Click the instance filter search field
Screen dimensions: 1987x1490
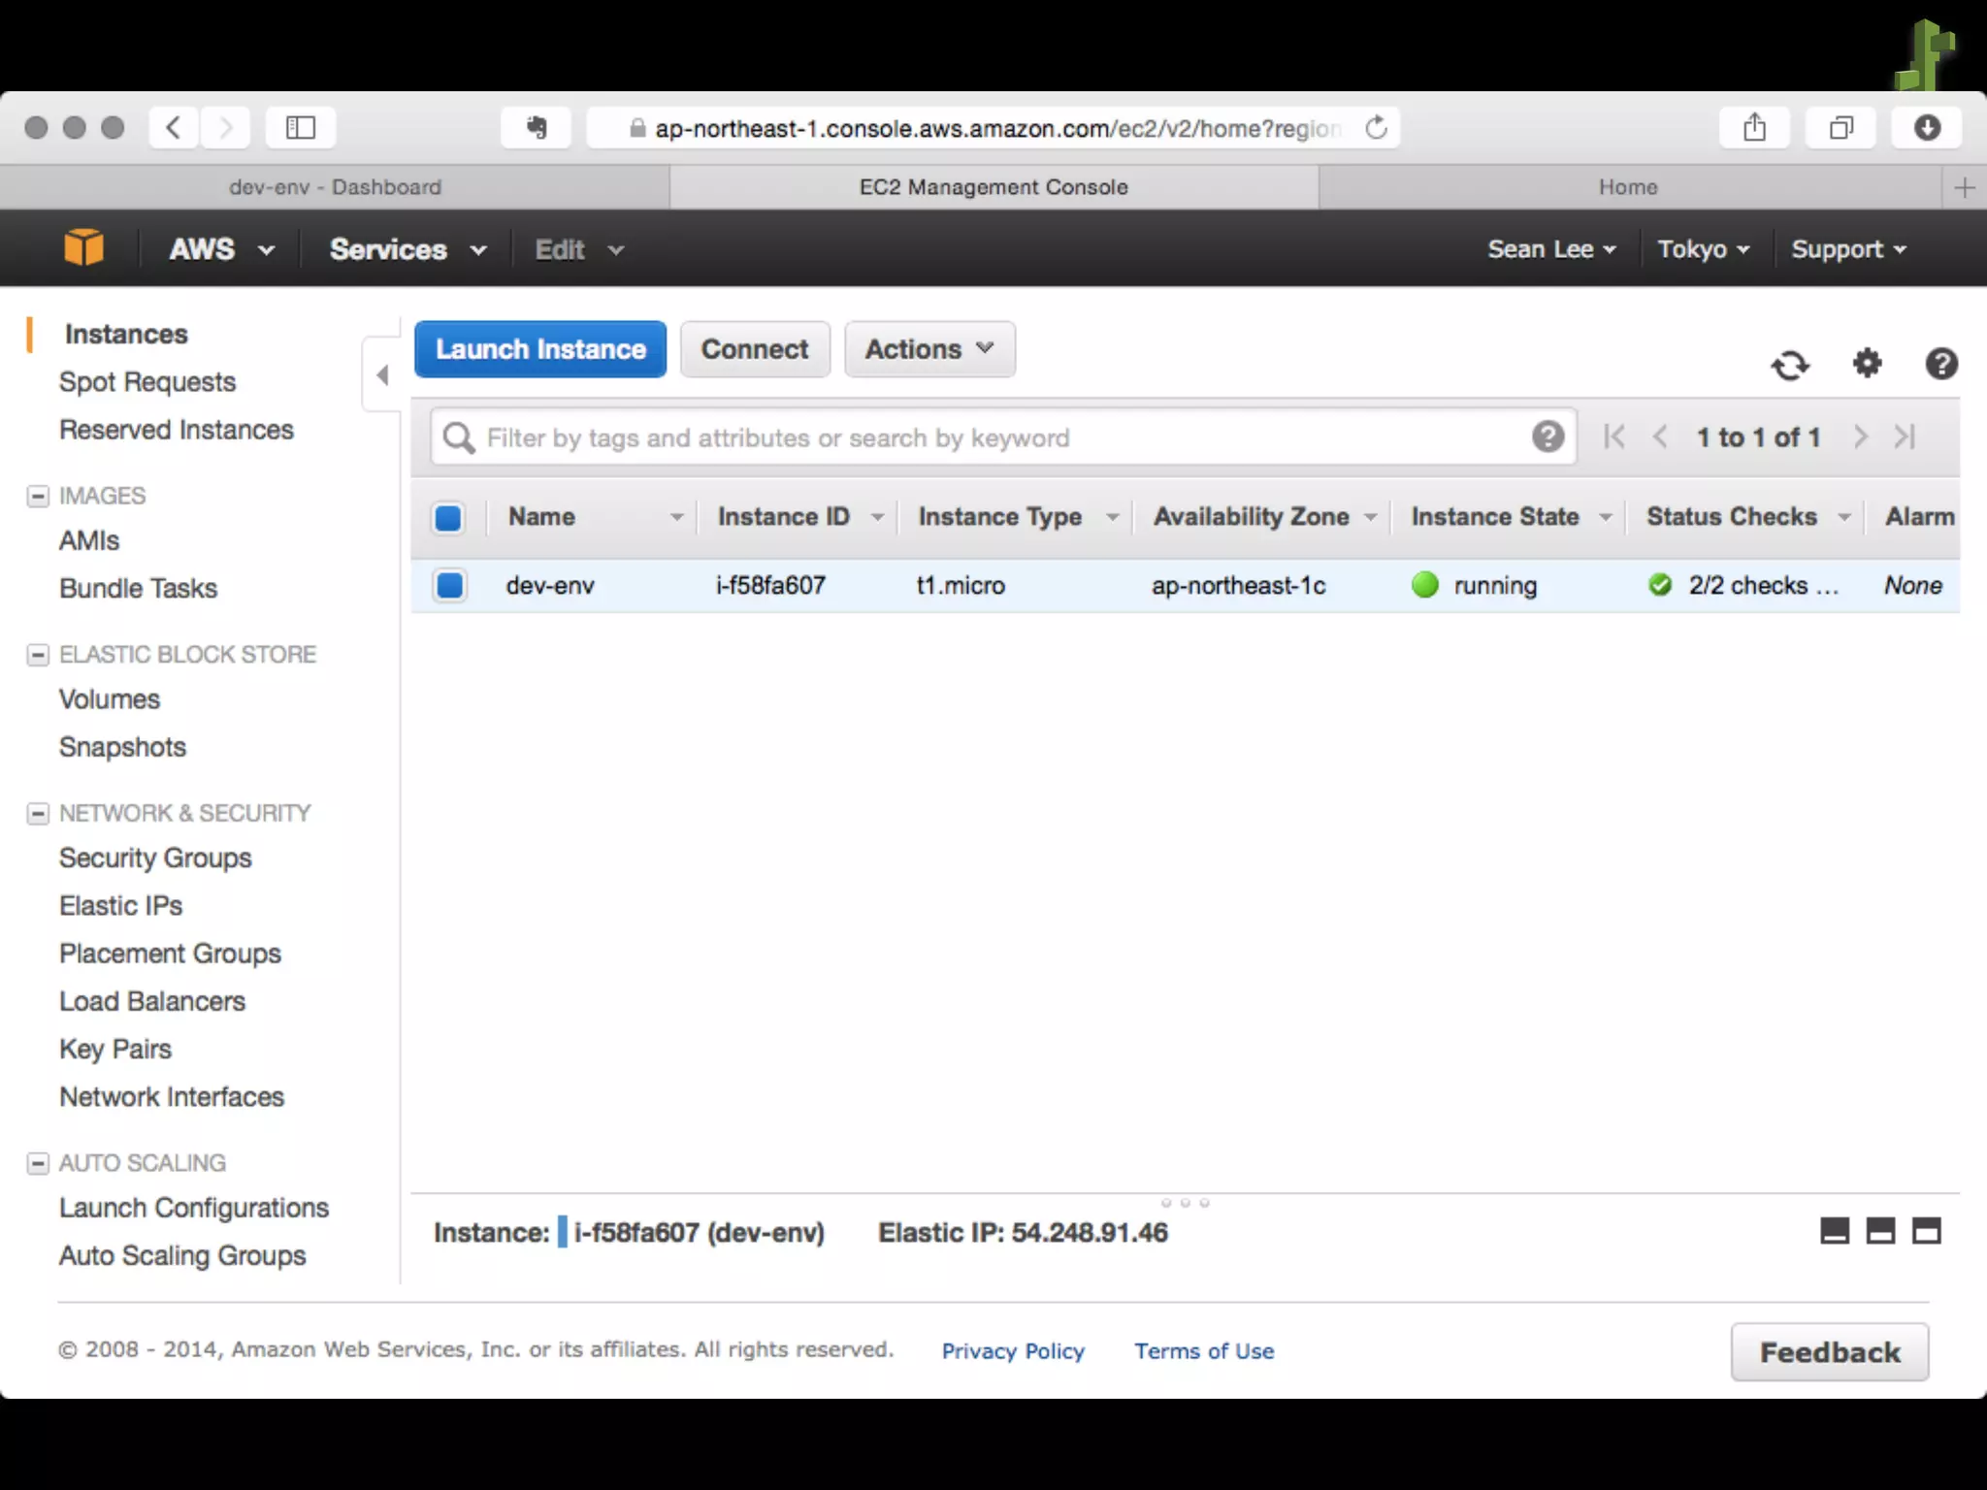[x=999, y=438]
